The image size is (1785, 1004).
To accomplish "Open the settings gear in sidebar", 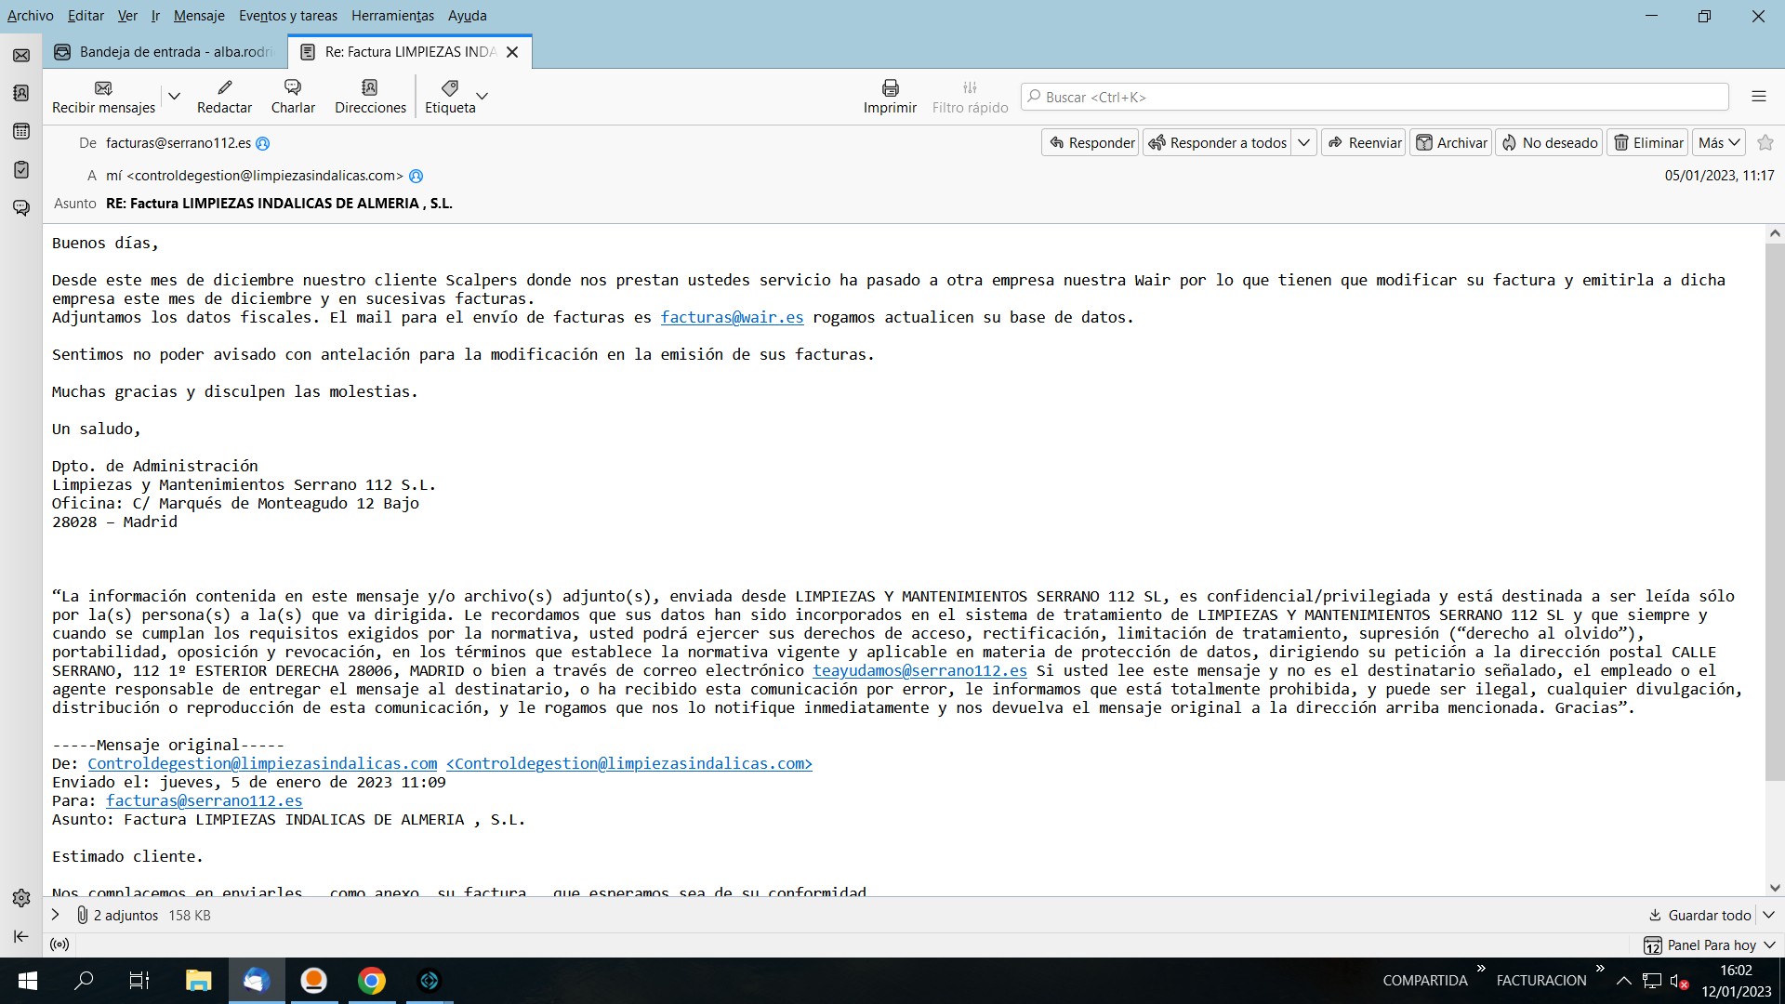I will 21,898.
